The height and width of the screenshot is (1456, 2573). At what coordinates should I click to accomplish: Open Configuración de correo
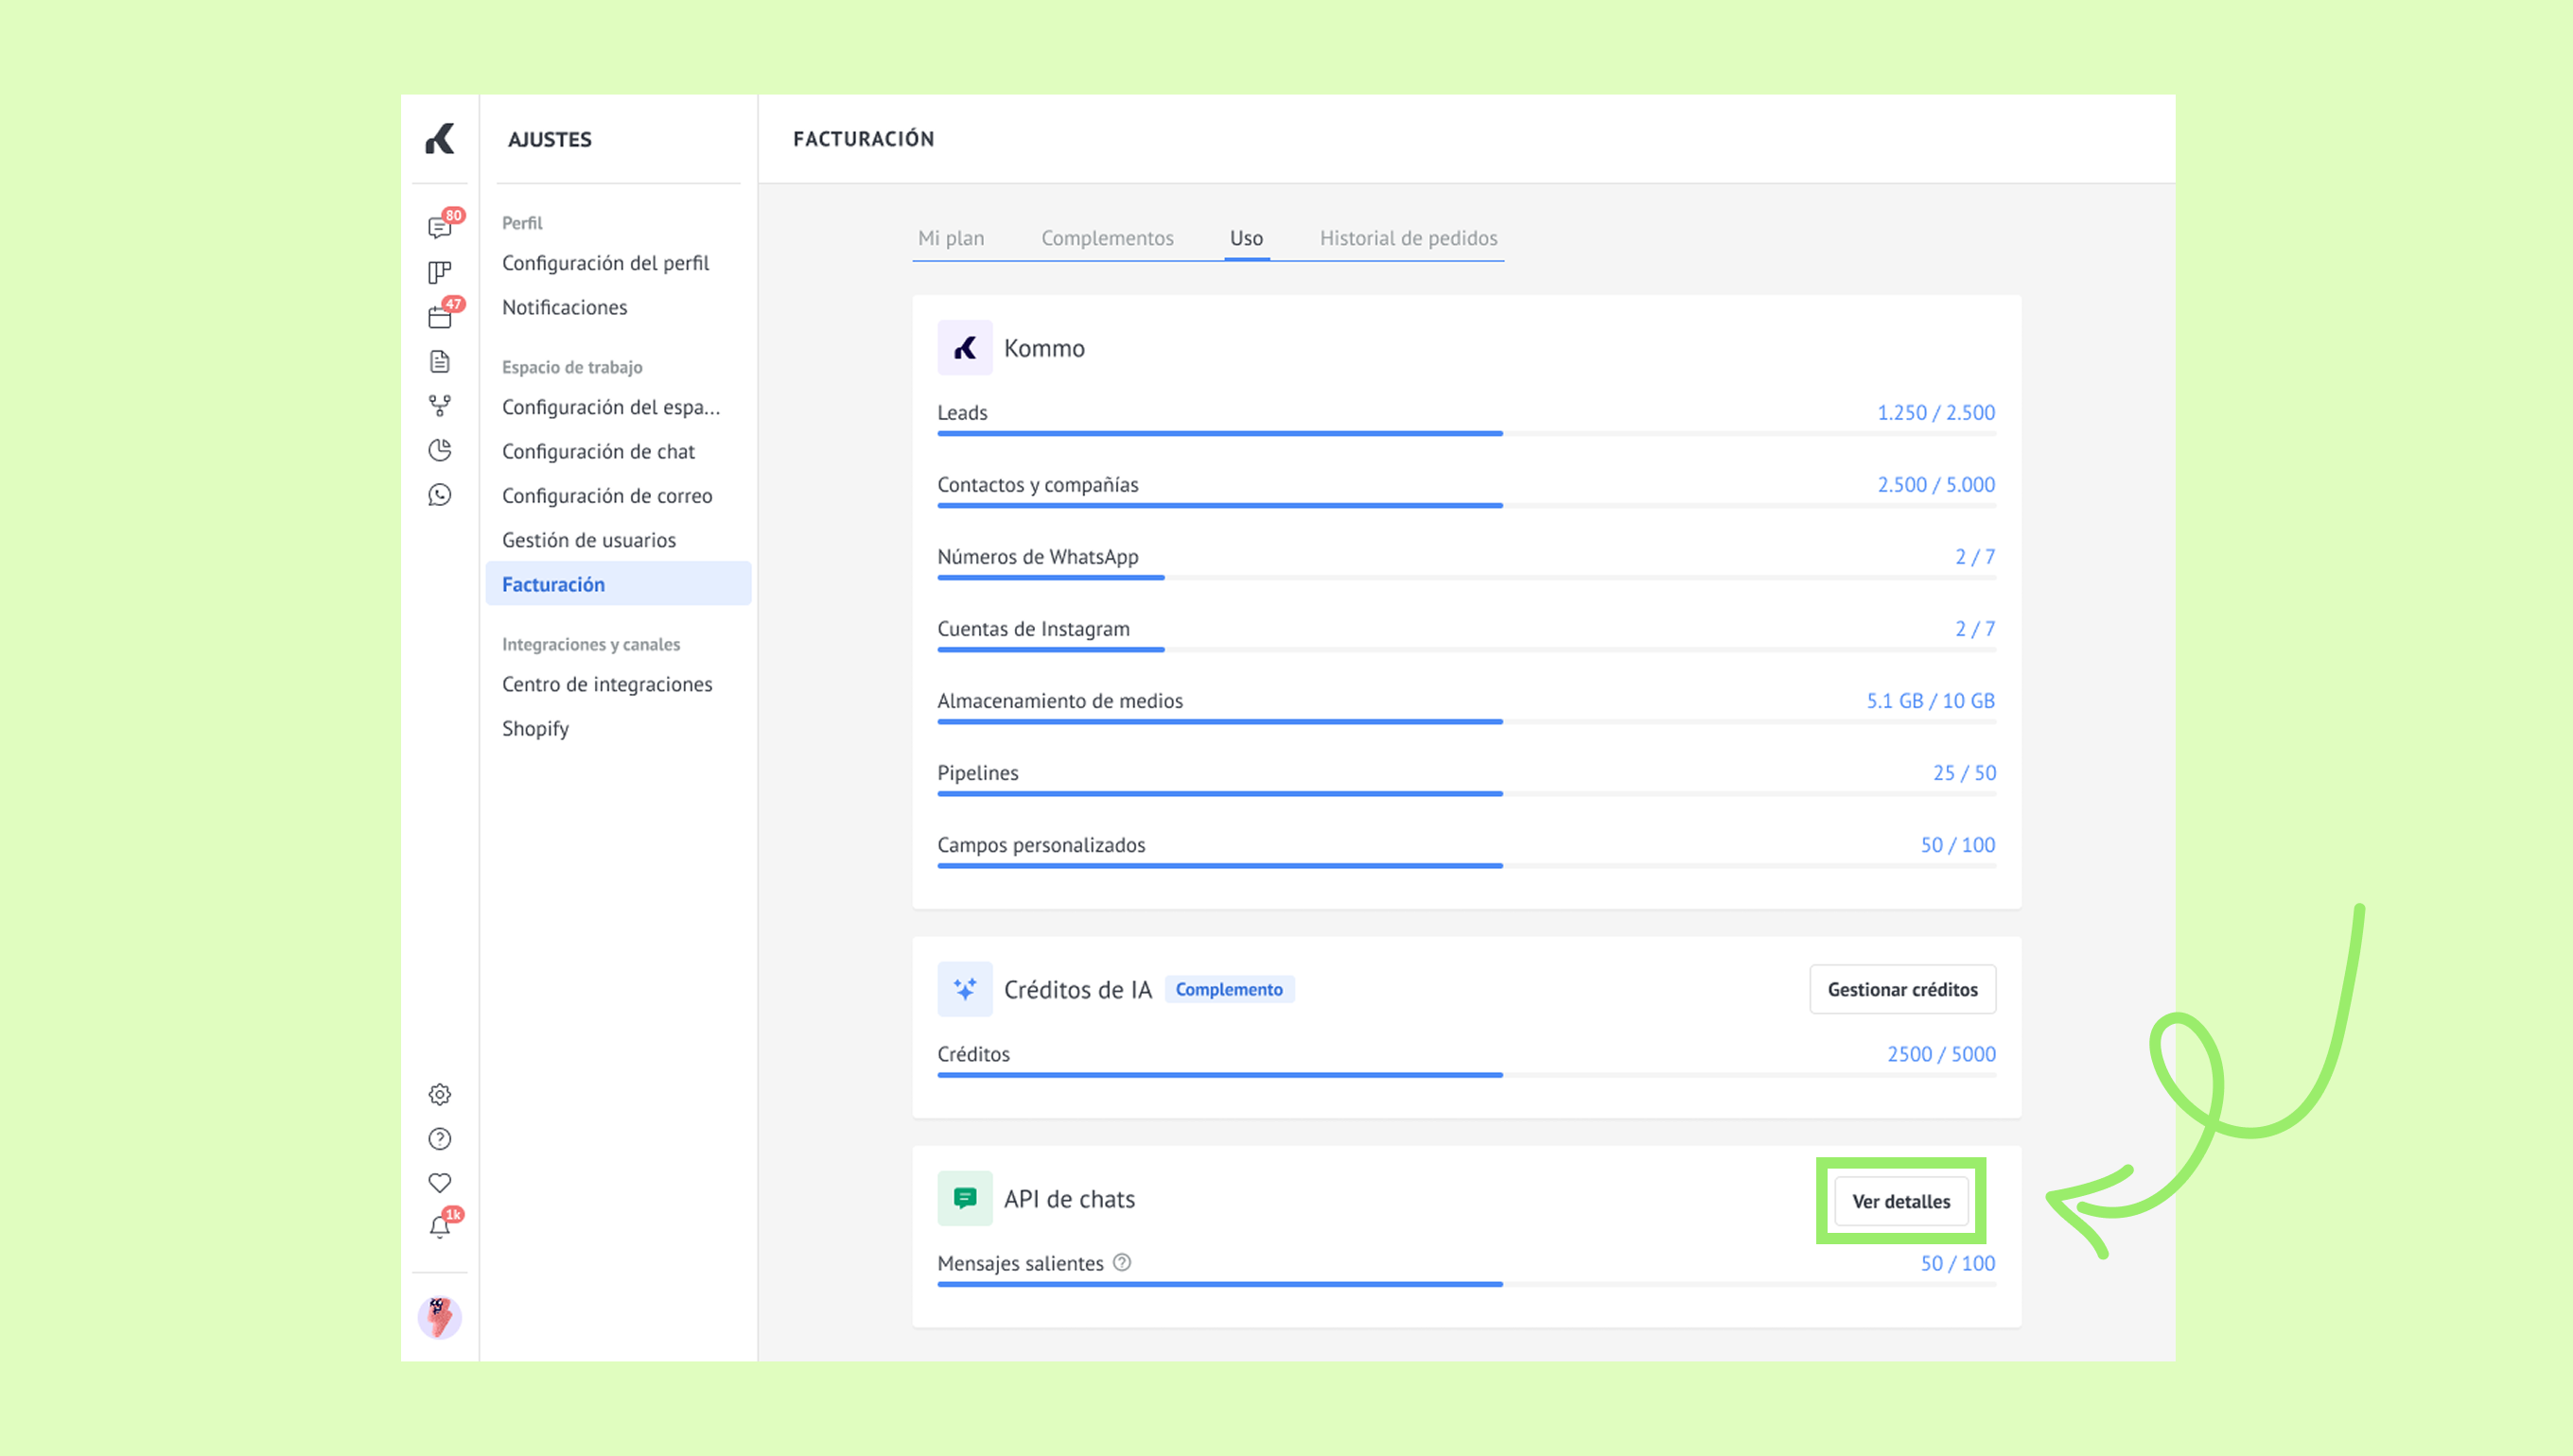click(x=607, y=496)
